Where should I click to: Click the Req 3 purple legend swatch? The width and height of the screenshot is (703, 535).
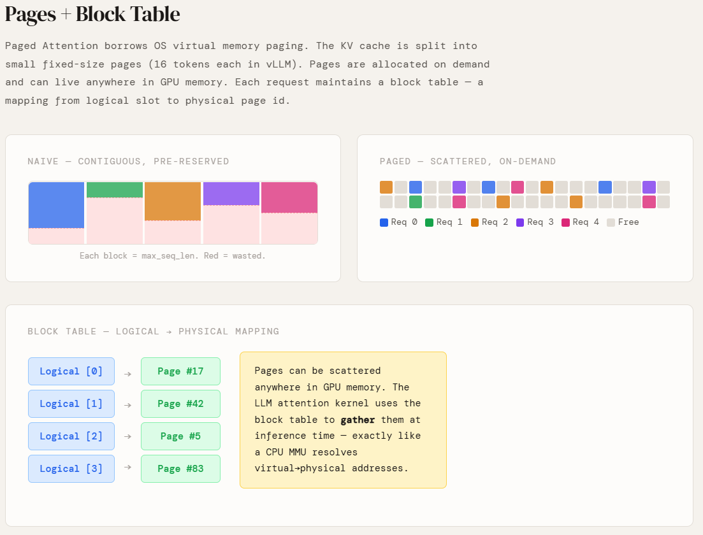pyautogui.click(x=520, y=222)
